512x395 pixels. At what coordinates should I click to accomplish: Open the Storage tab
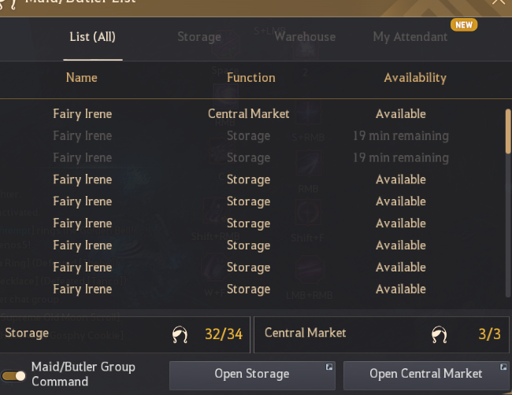199,37
